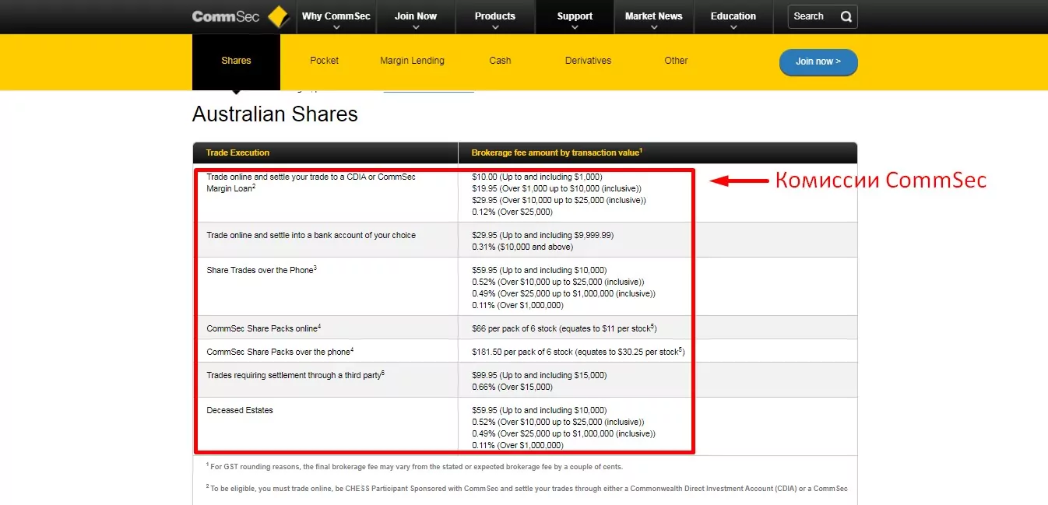Click '$10.00 (Up to and including $1,000)'
This screenshot has width=1048, height=505.
click(536, 177)
